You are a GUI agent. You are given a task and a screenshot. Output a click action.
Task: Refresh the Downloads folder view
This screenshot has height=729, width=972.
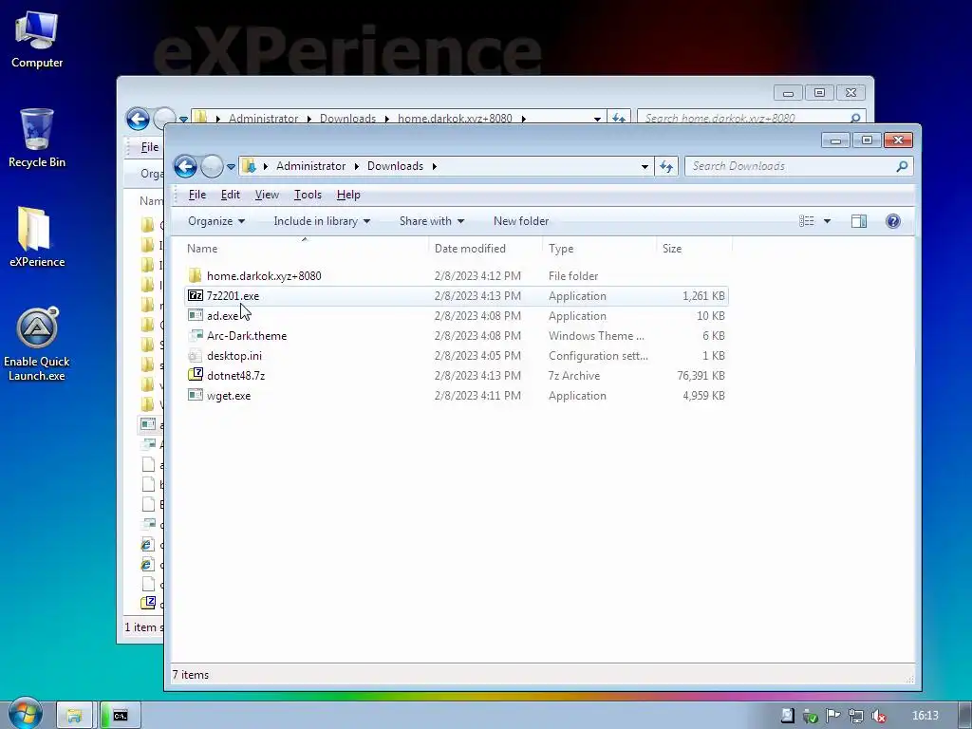(x=666, y=166)
